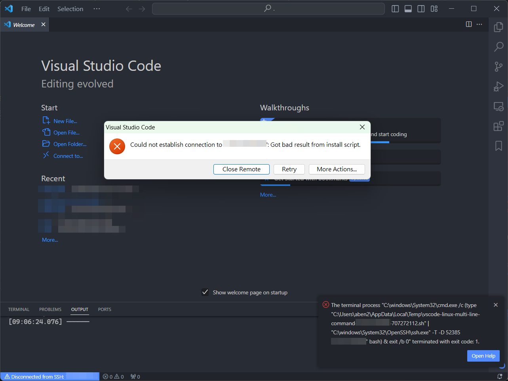This screenshot has width=508, height=381.
Task: Select the Welcome editor tab
Action: click(25, 25)
